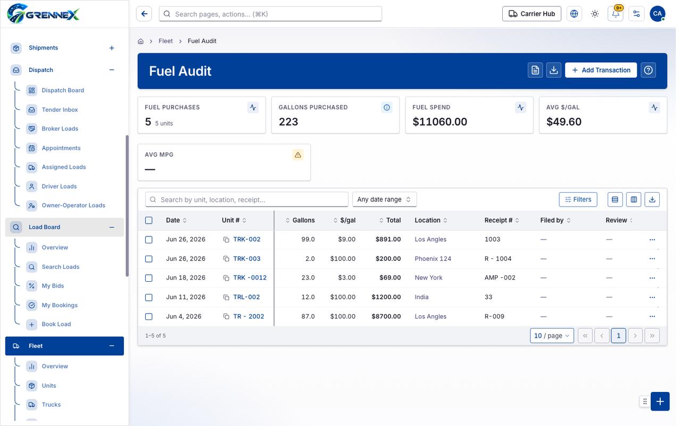
Task: Open the help question mark icon
Action: (x=648, y=70)
